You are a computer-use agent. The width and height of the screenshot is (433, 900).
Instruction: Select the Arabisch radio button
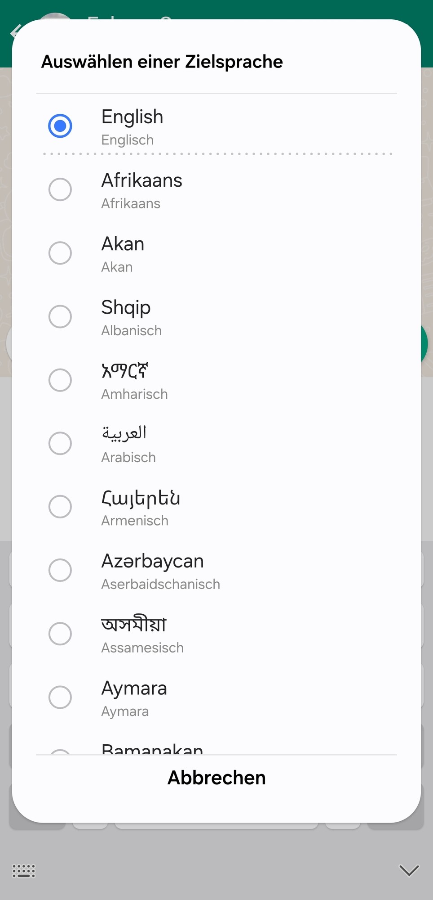tap(60, 443)
